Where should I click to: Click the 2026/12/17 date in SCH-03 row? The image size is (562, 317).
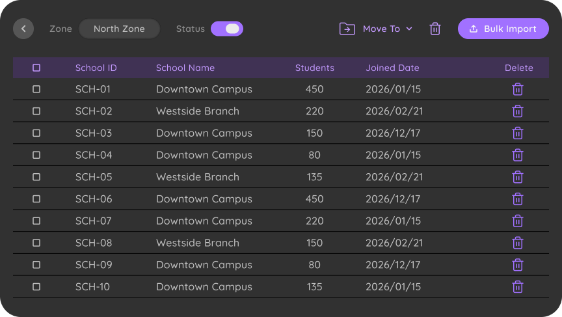click(393, 133)
